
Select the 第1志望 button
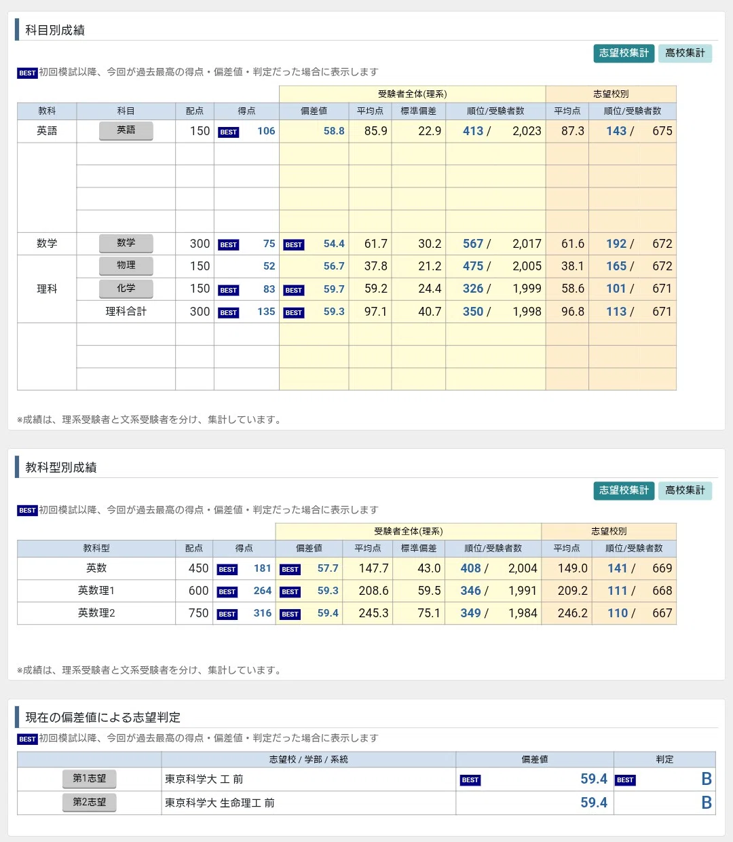(90, 779)
